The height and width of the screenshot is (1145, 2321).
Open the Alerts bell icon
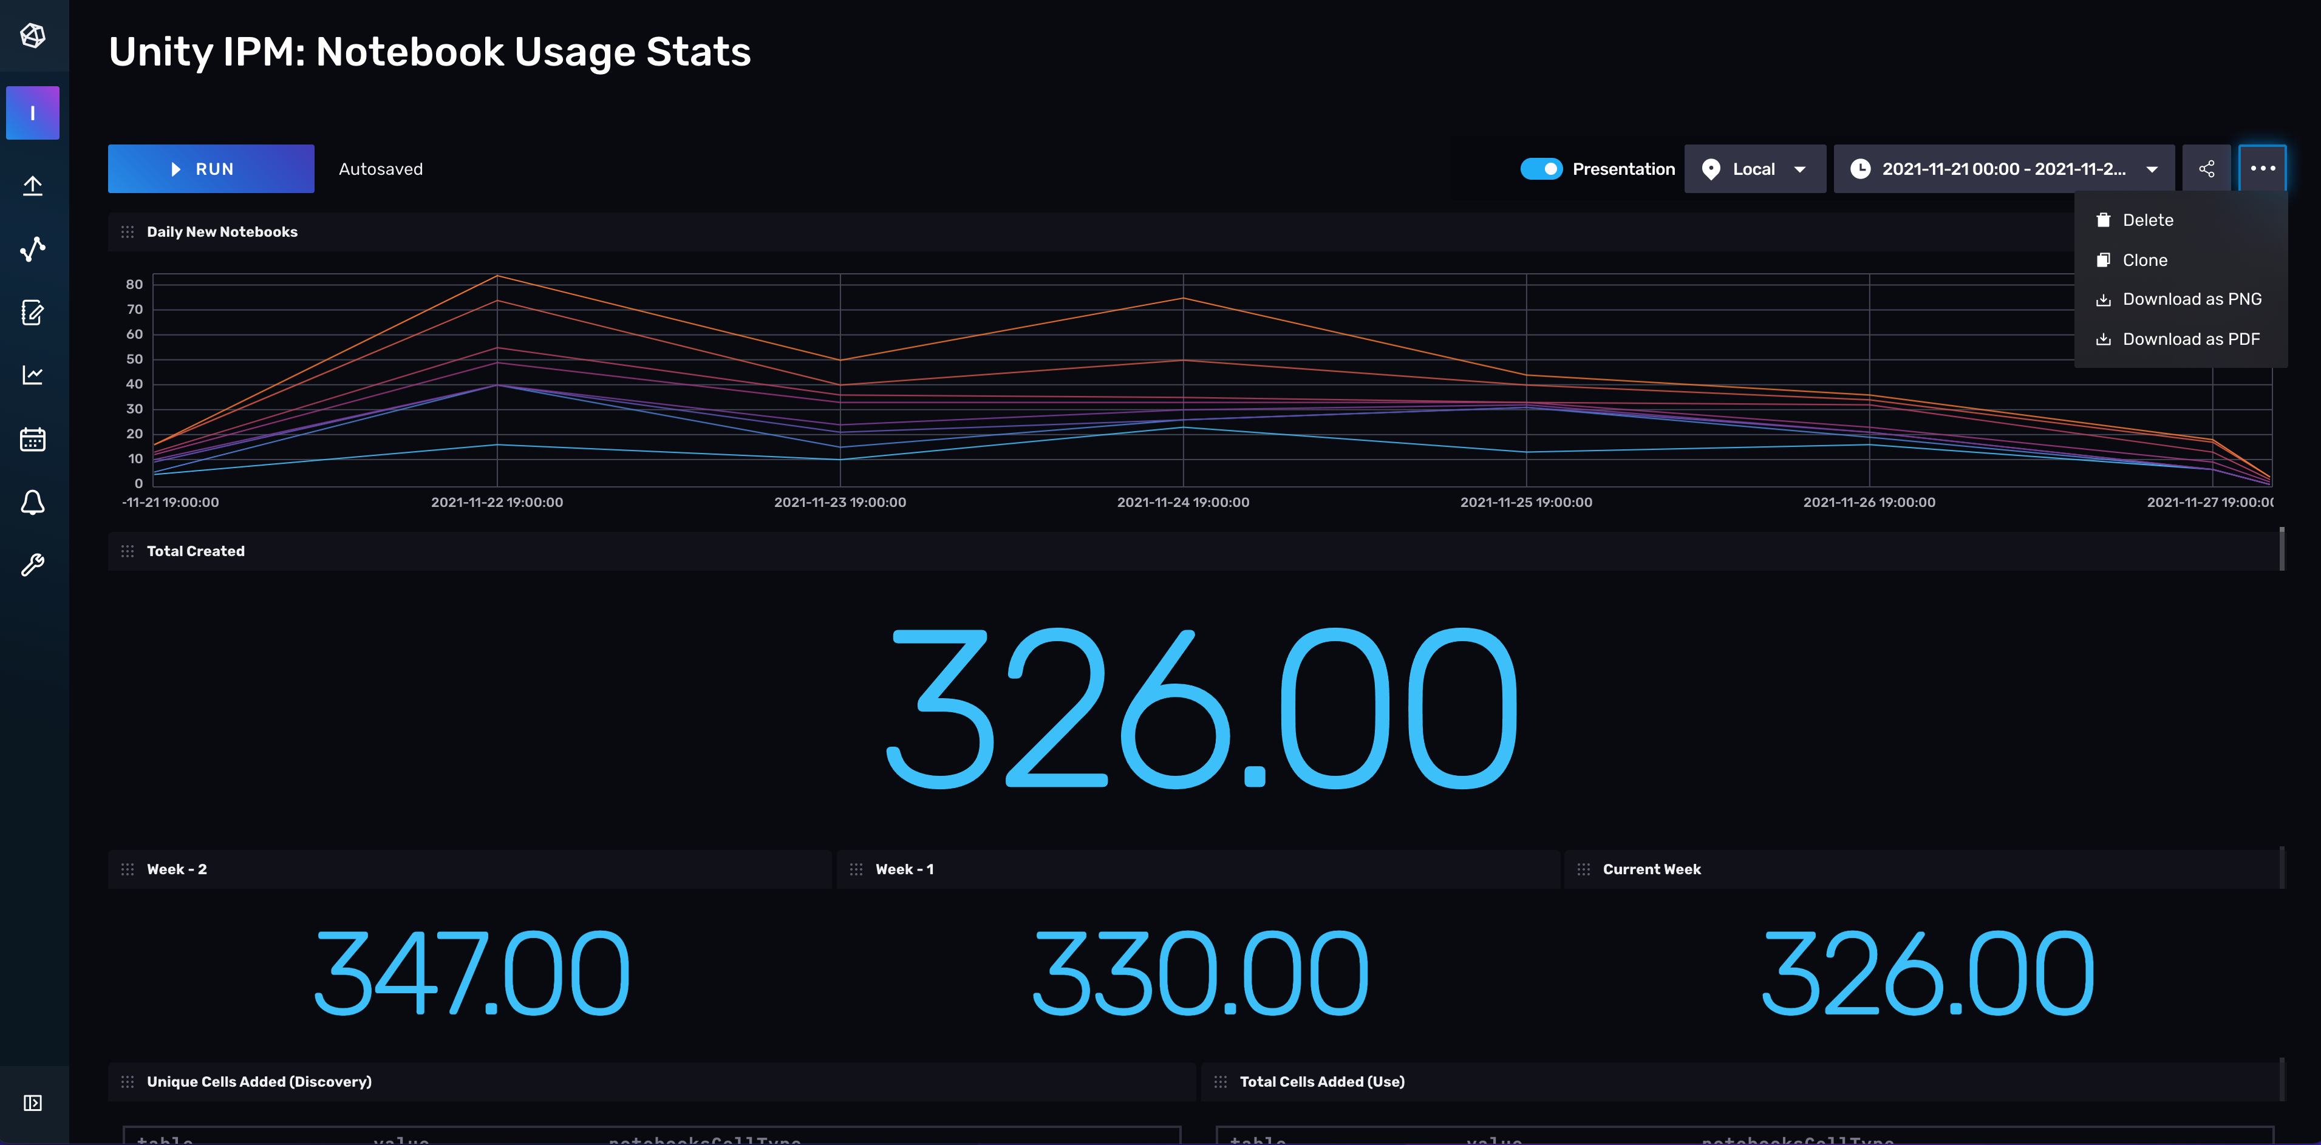pyautogui.click(x=33, y=502)
